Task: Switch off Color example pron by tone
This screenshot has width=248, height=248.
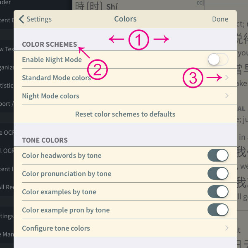Action: pyautogui.click(x=218, y=210)
